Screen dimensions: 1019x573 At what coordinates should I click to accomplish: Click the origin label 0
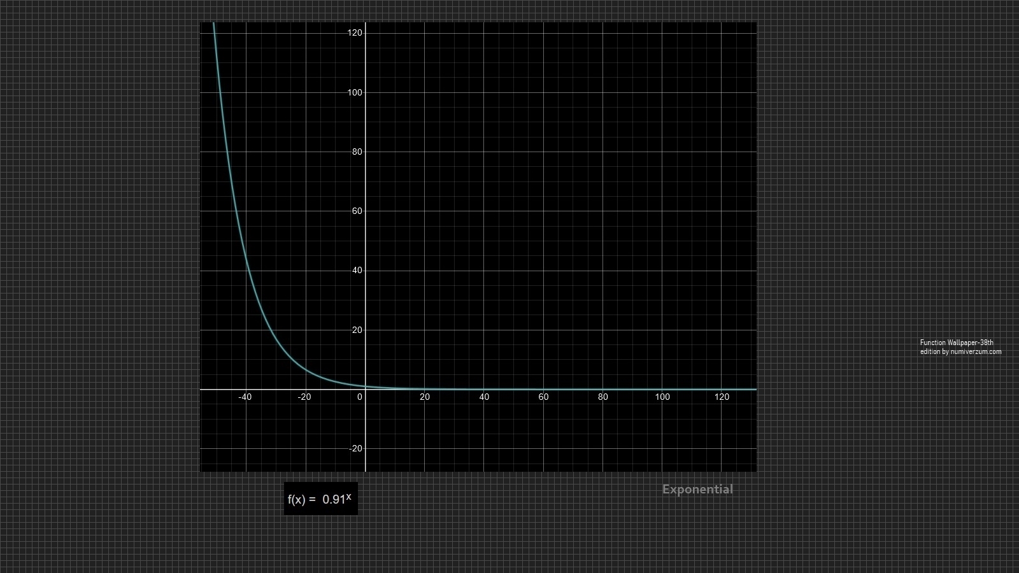pyautogui.click(x=360, y=397)
